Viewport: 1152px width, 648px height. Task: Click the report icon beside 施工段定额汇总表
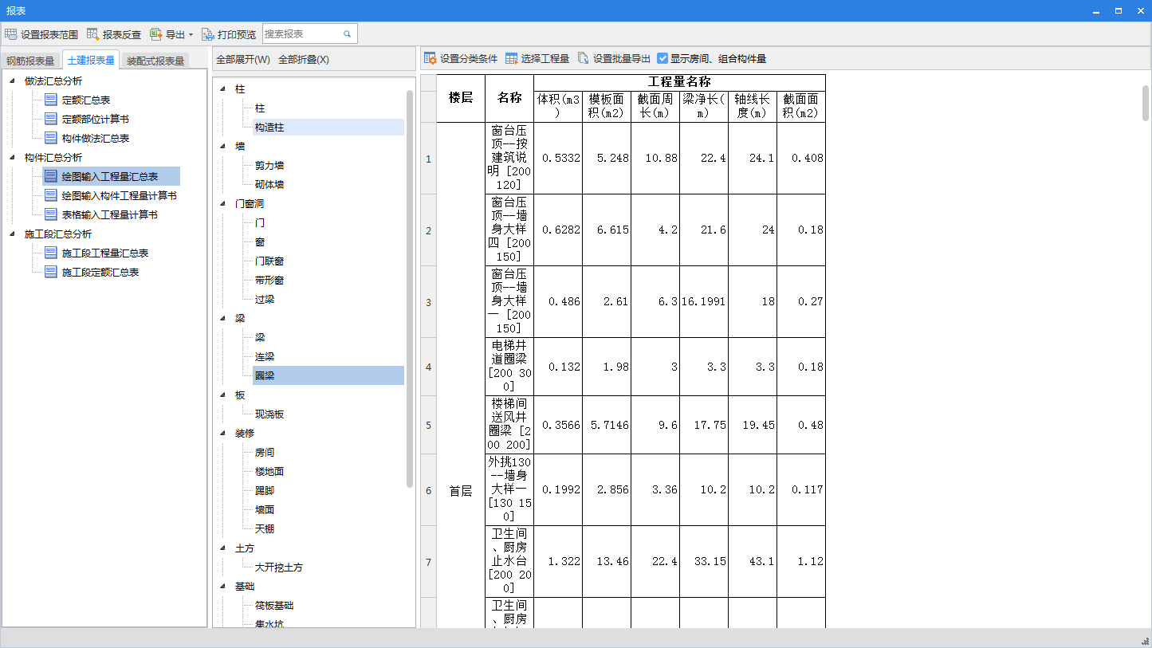[x=51, y=272]
